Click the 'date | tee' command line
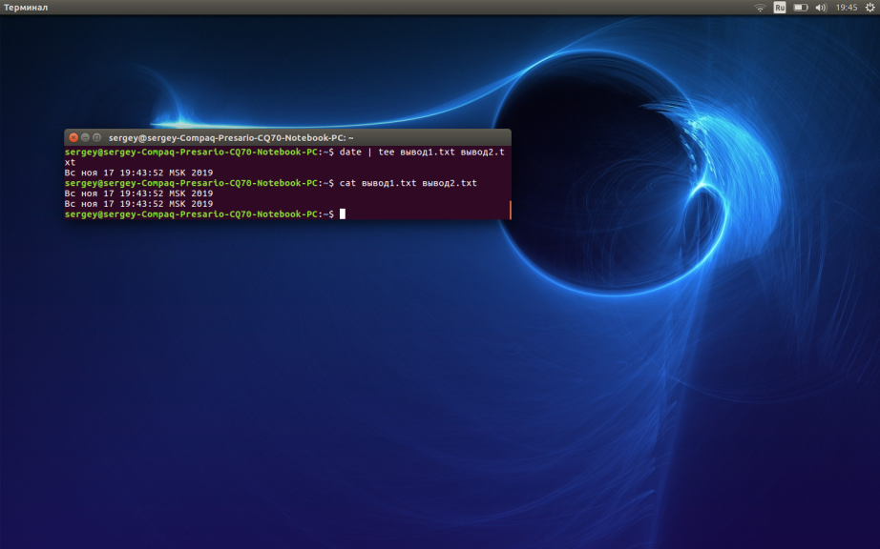 (420, 152)
